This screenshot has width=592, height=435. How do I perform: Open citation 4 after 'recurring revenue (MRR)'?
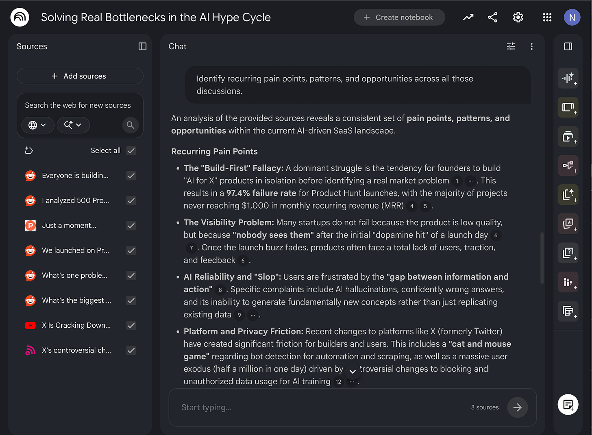[x=412, y=206]
